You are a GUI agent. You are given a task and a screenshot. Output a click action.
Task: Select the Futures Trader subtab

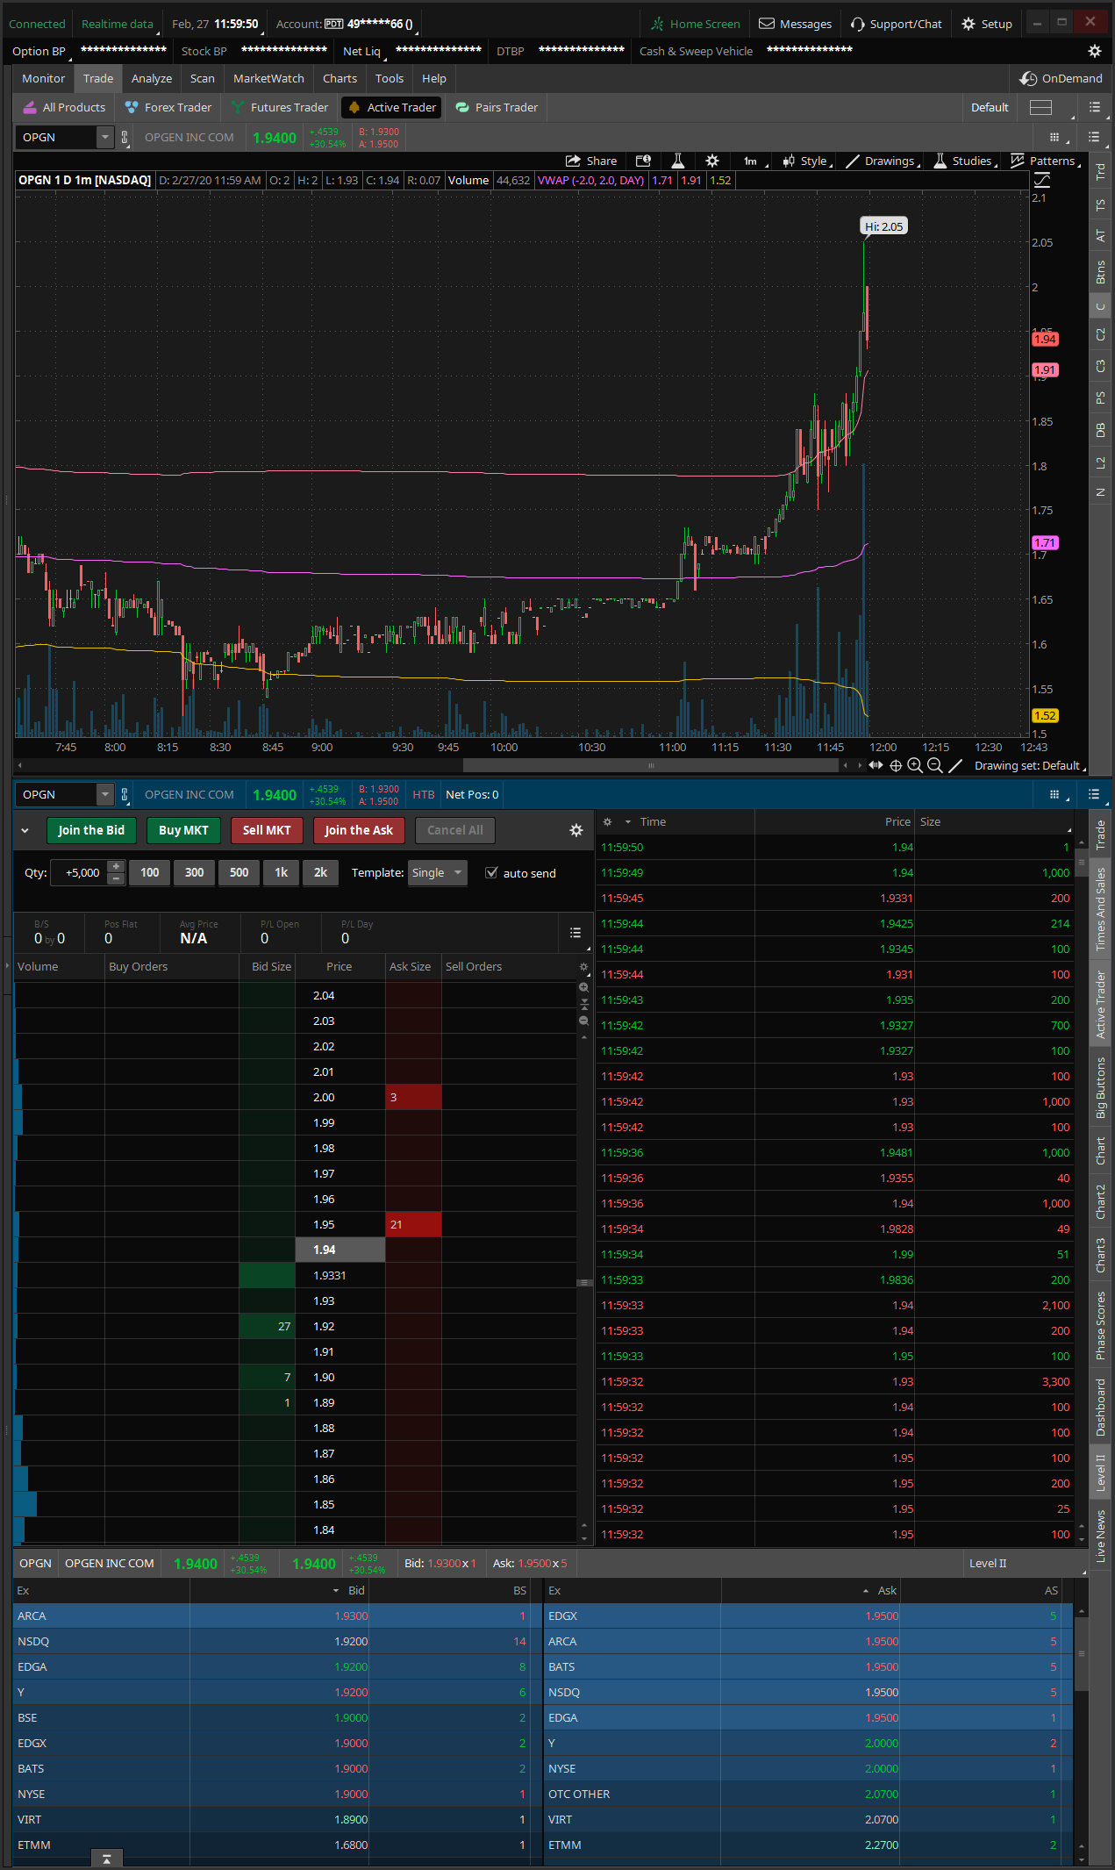coord(280,107)
